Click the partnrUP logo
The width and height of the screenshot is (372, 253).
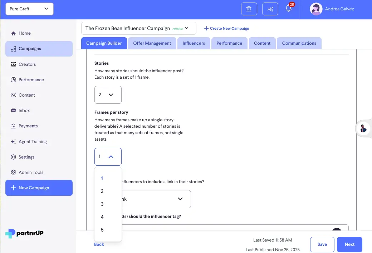(24, 233)
